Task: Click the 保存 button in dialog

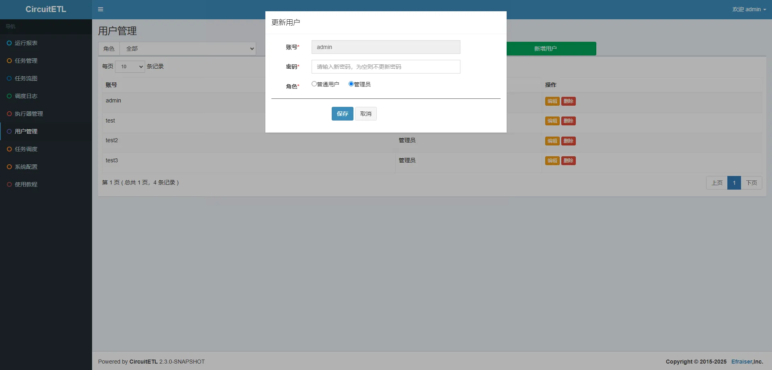Action: pos(342,114)
